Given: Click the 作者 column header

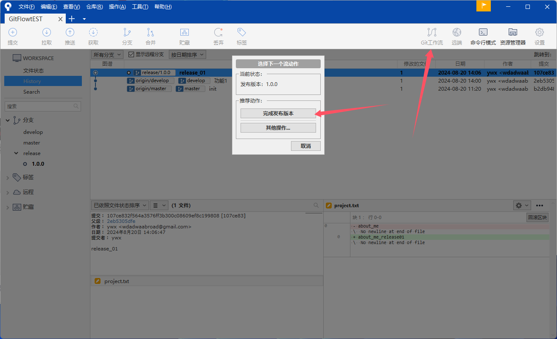Looking at the screenshot, I should pyautogui.click(x=508, y=64).
